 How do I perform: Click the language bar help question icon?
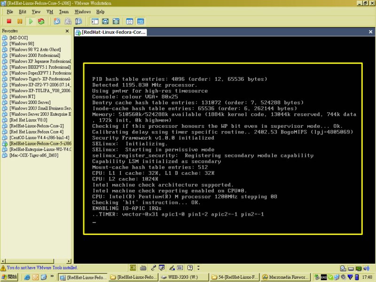(190, 267)
